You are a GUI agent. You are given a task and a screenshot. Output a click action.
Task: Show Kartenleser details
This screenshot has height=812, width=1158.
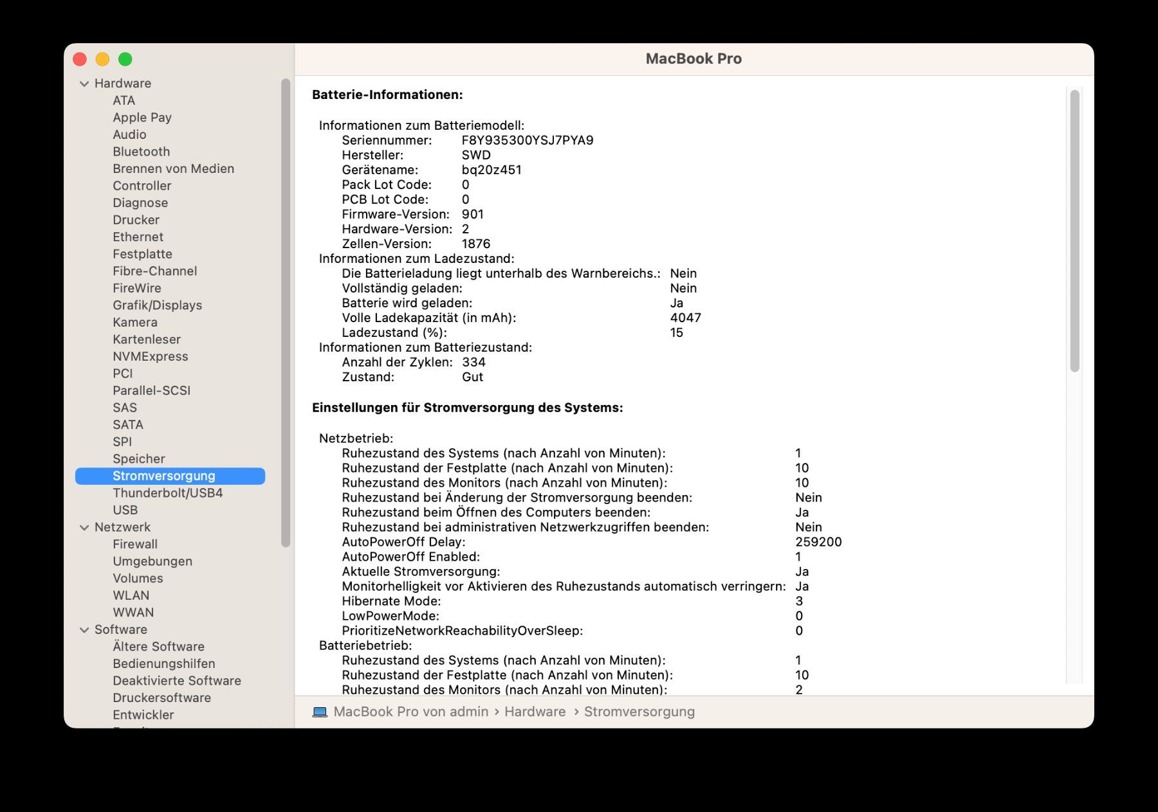coord(147,339)
